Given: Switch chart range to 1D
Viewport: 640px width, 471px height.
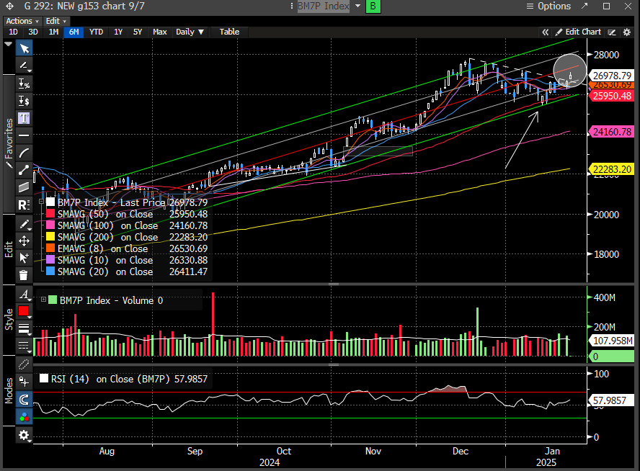Looking at the screenshot, I should [x=13, y=32].
